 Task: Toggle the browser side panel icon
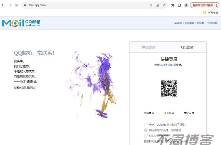pos(179,5)
